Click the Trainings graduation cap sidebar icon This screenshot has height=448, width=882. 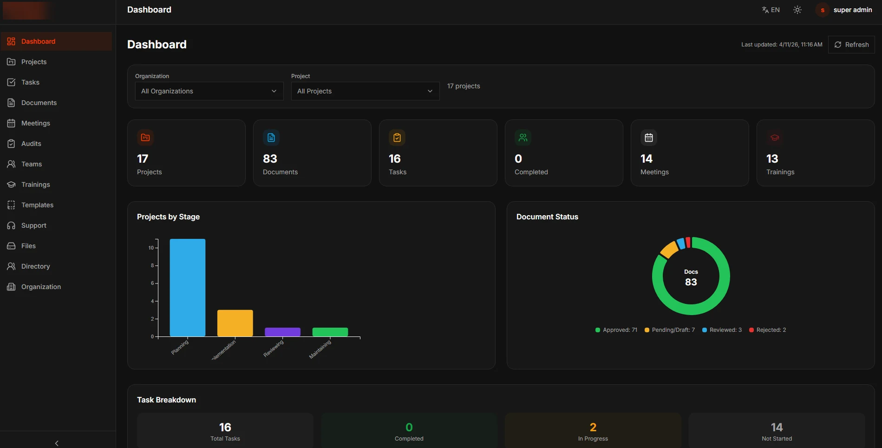click(11, 184)
